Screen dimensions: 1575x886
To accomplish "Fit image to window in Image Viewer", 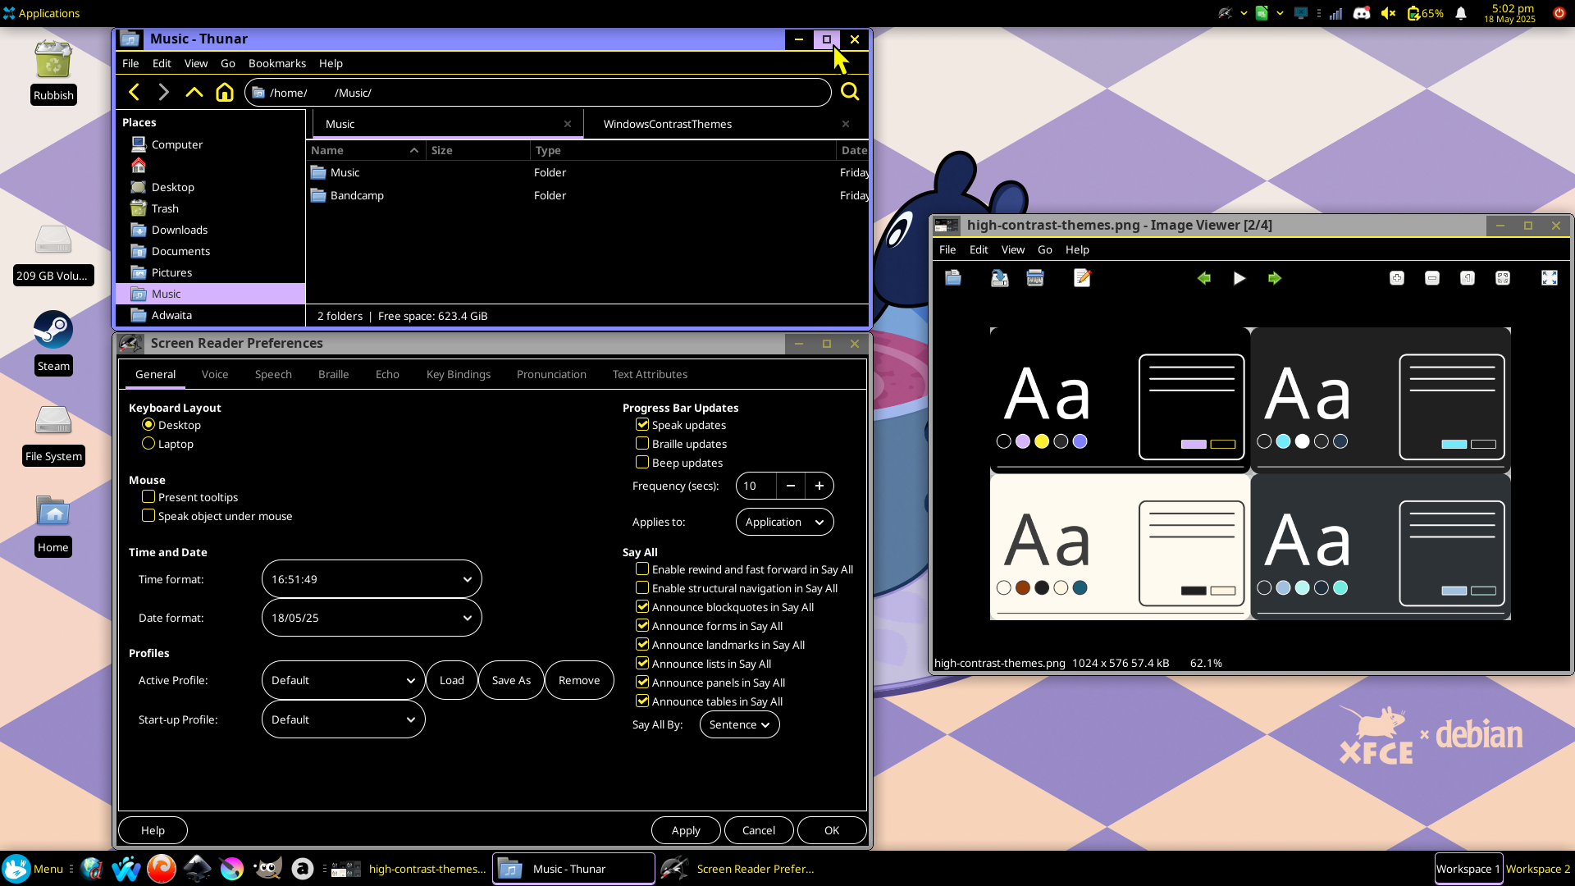I will tap(1503, 278).
